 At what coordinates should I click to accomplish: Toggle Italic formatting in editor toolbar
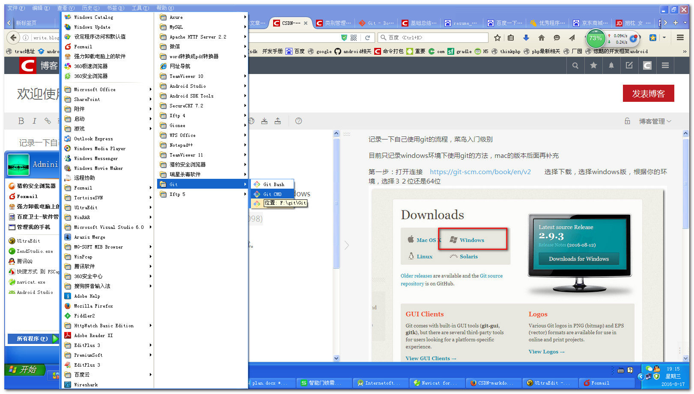(x=34, y=121)
